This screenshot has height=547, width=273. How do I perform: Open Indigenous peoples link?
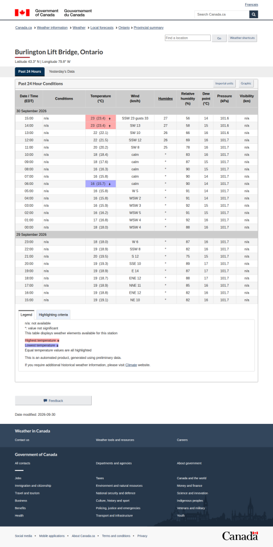190,501
